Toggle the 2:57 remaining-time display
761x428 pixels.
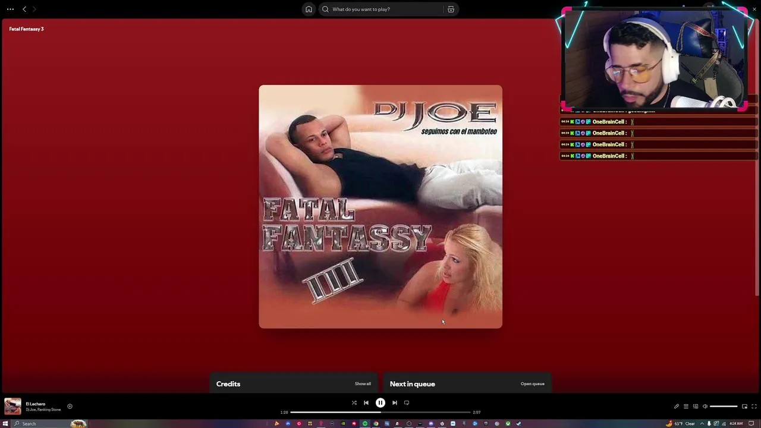point(477,412)
